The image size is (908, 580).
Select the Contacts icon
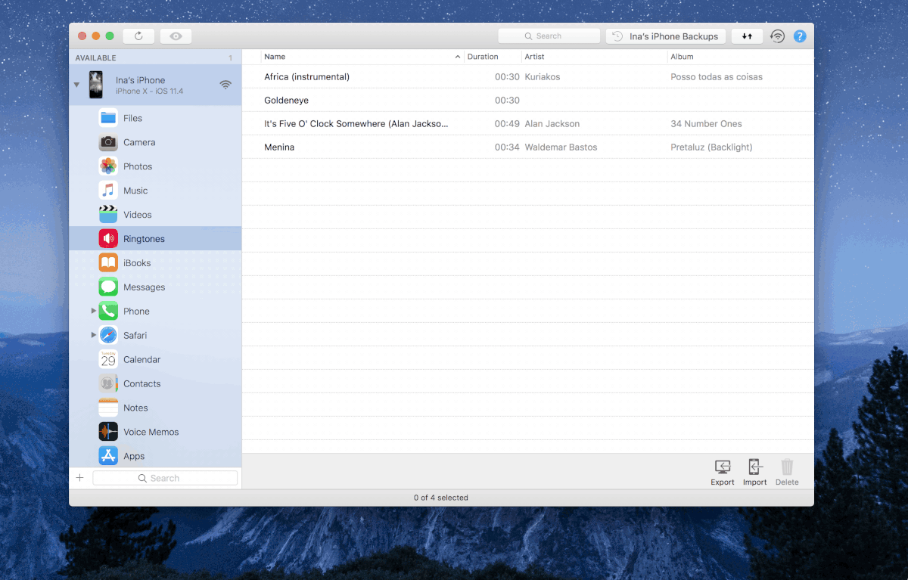(x=108, y=383)
